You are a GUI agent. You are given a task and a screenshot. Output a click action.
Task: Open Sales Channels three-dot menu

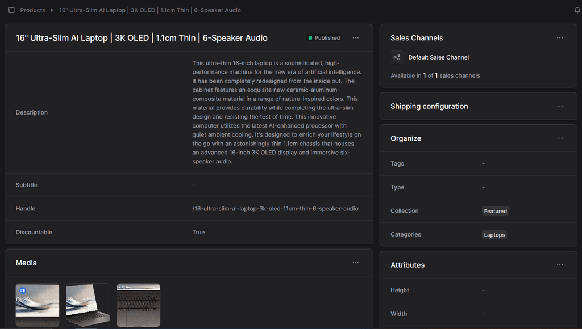click(x=560, y=38)
